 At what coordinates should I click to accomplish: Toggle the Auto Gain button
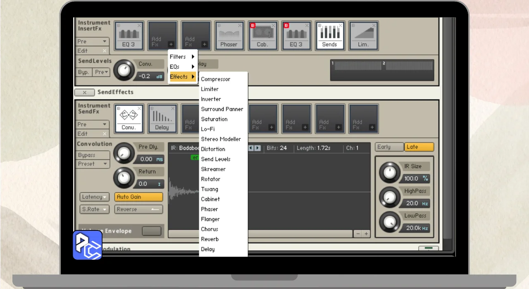pos(139,197)
